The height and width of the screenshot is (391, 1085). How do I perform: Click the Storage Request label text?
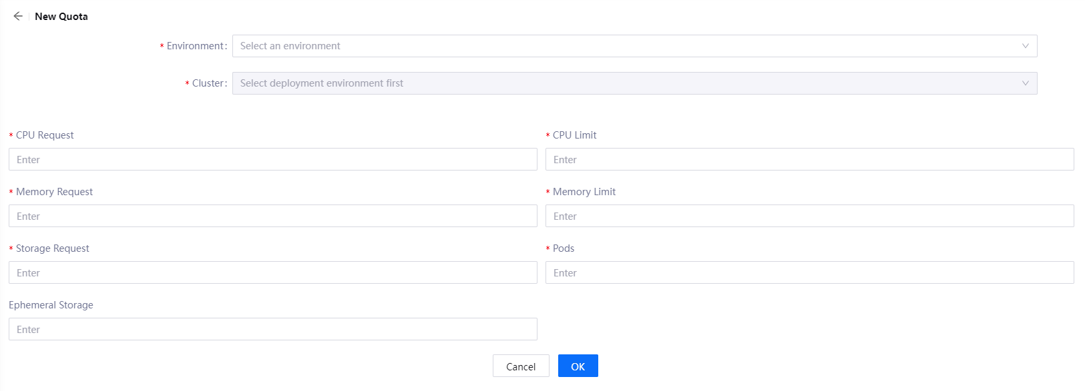[x=52, y=248]
